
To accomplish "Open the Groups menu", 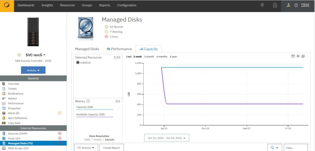I will [x=87, y=6].
